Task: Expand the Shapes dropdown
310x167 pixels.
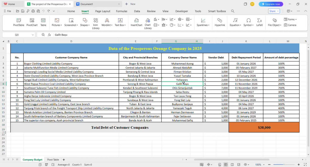Action: (85, 22)
